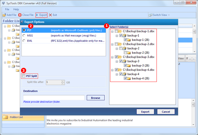Enable the PST Split checkbox
This screenshot has height=135, width=198.
(x=24, y=76)
